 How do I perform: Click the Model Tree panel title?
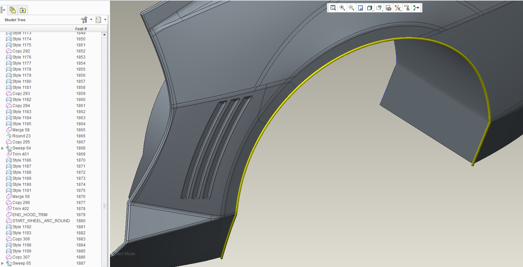pos(15,20)
